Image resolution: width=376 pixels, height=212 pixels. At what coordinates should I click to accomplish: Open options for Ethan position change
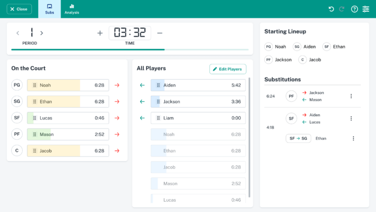353,138
